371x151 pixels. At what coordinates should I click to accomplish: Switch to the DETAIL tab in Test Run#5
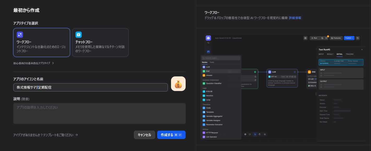coord(340,54)
